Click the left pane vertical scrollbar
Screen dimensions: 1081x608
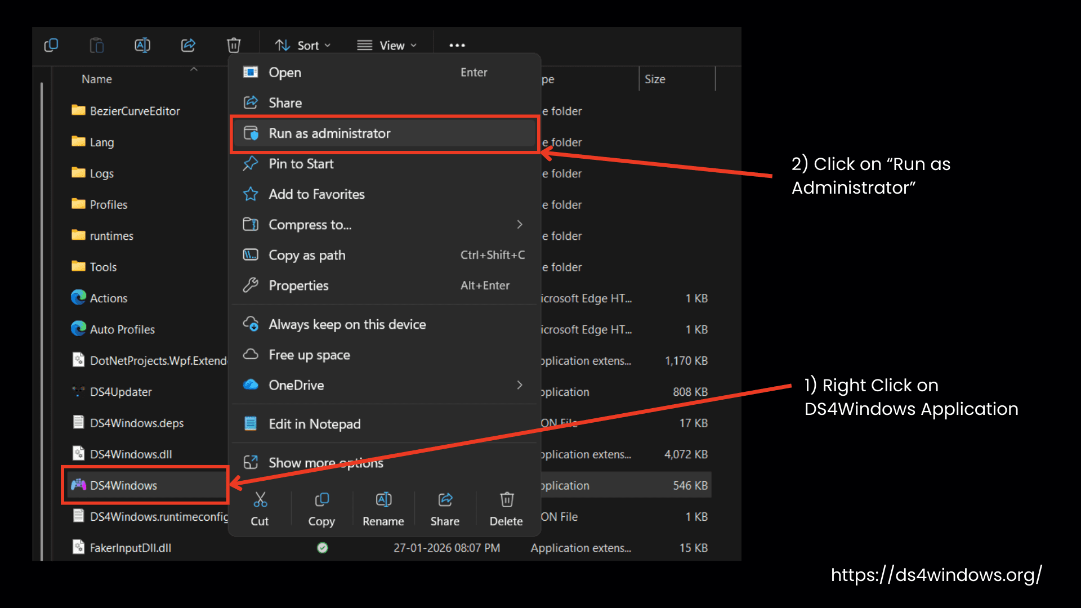42,321
